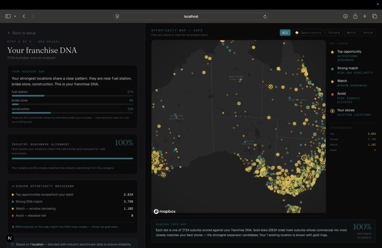Open a new tab with plus icon
This screenshot has width=382, height=248.
coord(365,16)
